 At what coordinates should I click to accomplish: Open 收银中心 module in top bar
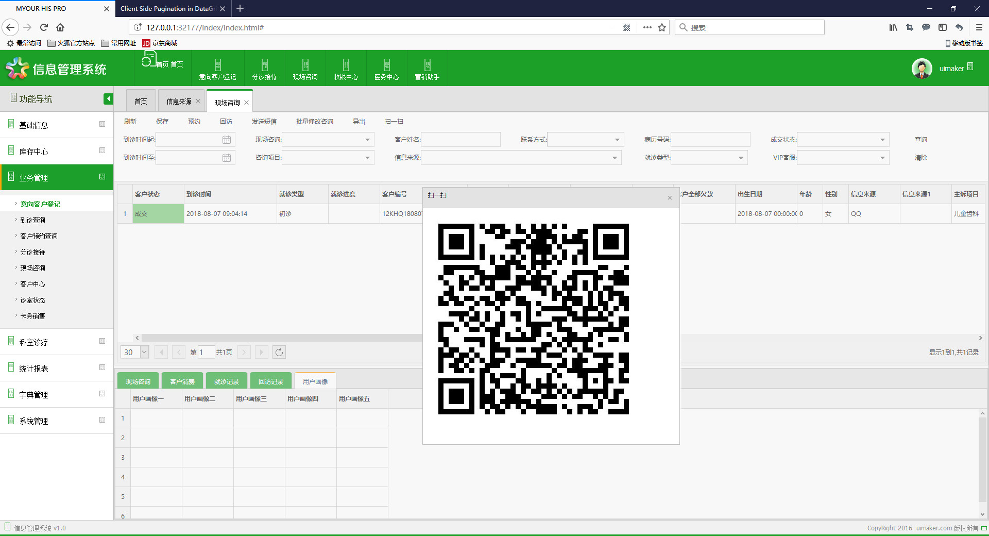pos(346,69)
